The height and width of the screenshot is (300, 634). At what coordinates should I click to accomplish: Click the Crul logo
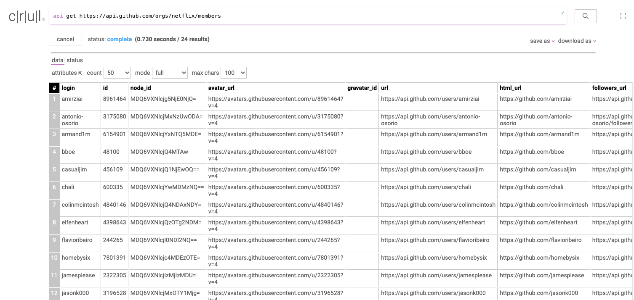(27, 16)
